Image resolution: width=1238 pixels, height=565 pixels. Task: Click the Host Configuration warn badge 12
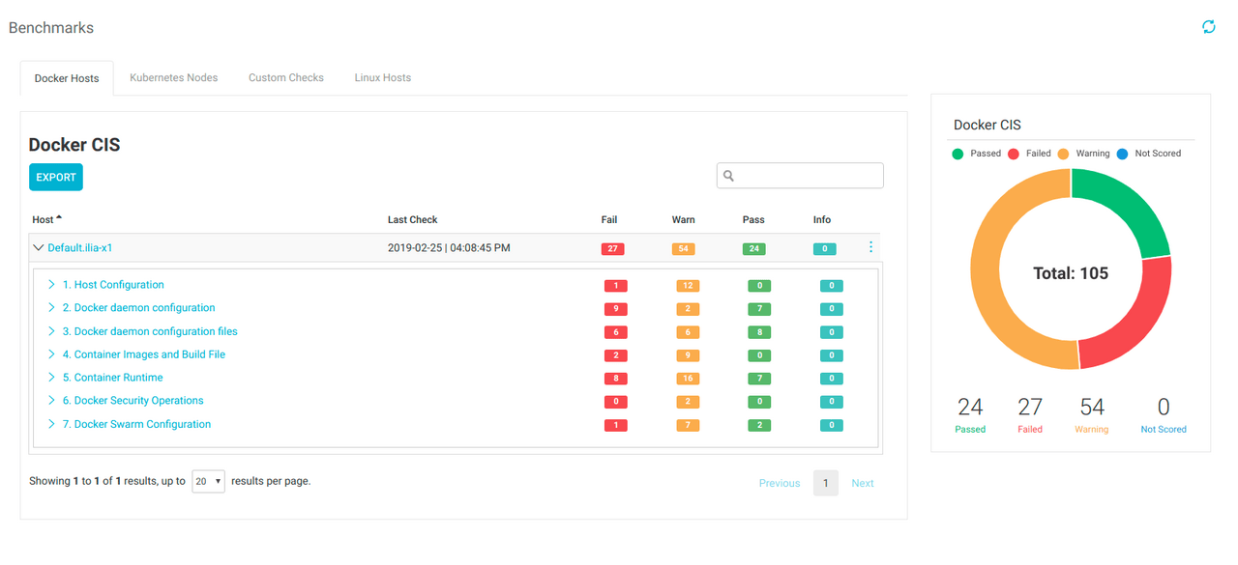click(688, 286)
